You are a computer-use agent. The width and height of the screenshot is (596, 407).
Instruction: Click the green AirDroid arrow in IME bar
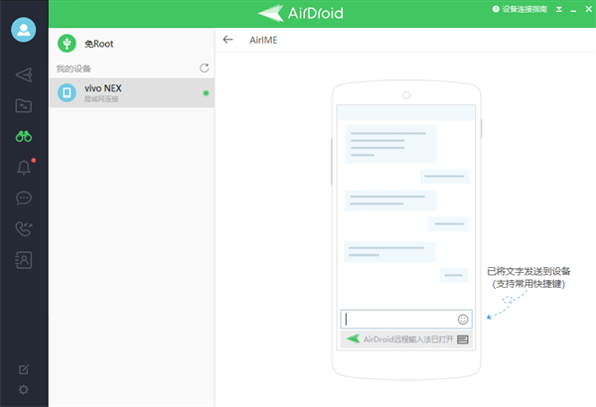pos(353,339)
